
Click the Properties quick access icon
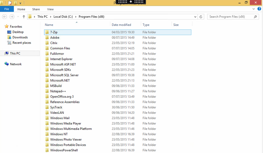[x=10, y=3]
